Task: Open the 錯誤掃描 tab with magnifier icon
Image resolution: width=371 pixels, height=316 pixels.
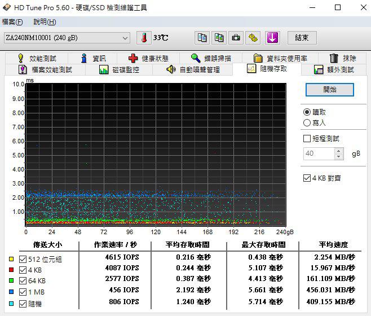Action: point(210,58)
